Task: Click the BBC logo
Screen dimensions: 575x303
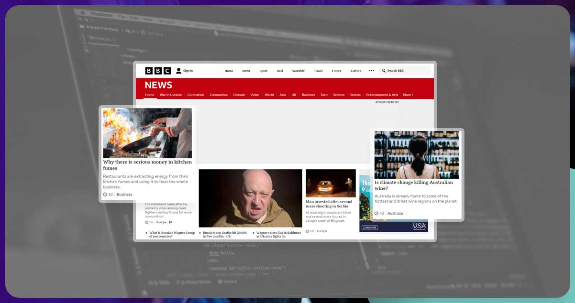Action: (x=158, y=71)
